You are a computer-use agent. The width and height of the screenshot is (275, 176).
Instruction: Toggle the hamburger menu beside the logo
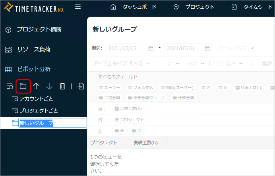(x=78, y=7)
